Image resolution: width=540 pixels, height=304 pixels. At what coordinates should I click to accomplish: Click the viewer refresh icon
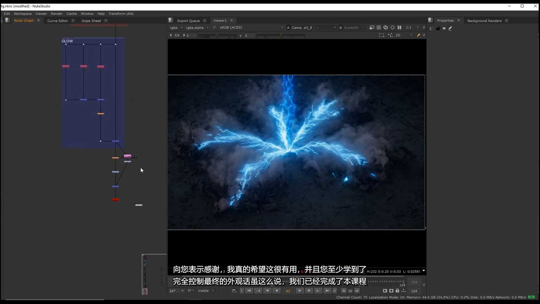385,27
